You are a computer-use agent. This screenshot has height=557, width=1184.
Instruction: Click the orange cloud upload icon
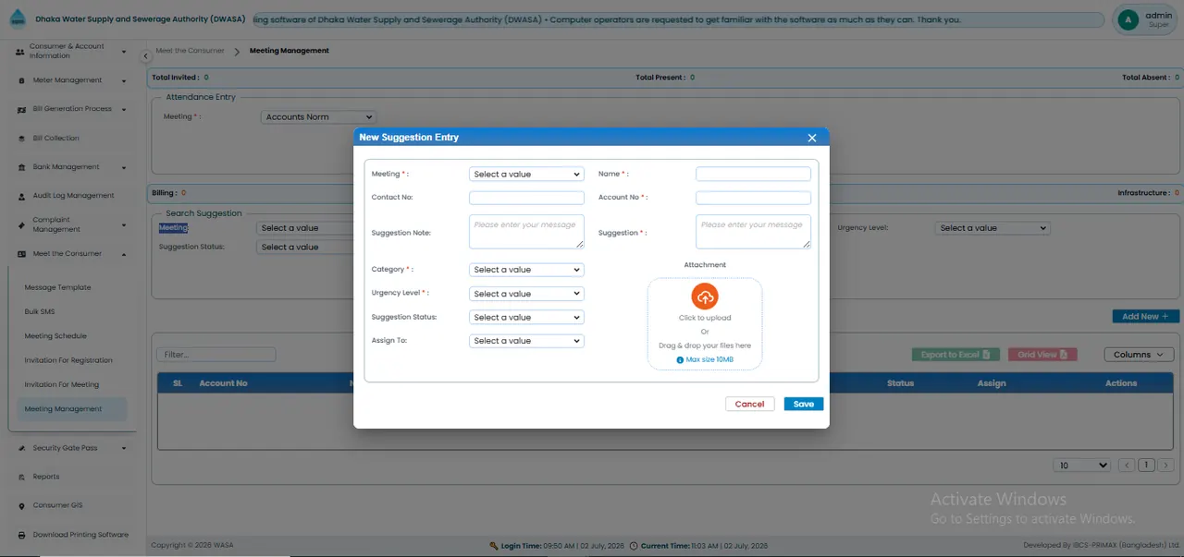(705, 297)
